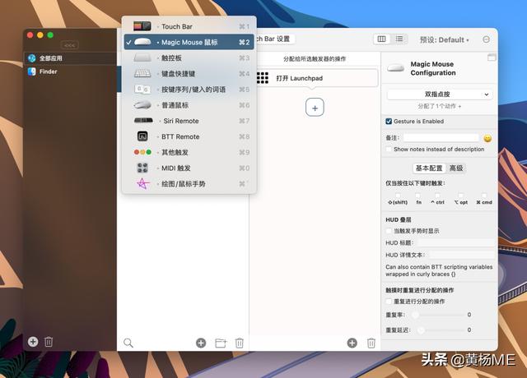Open emoji picker next to 备注 field
Screen dimensions: 527x378
pyautogui.click(x=487, y=138)
